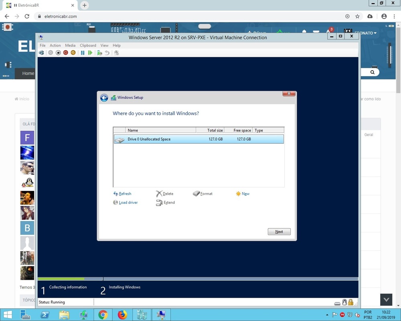
Task: Open File Explorer from taskbar
Action: [64, 315]
